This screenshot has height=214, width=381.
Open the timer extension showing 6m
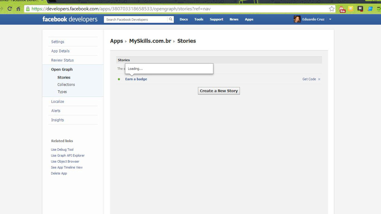coord(342,9)
